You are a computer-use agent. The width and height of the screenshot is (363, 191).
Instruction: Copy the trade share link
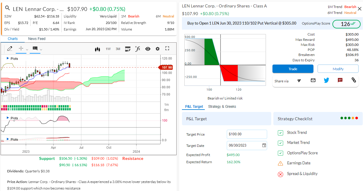pyautogui.click(x=354, y=80)
